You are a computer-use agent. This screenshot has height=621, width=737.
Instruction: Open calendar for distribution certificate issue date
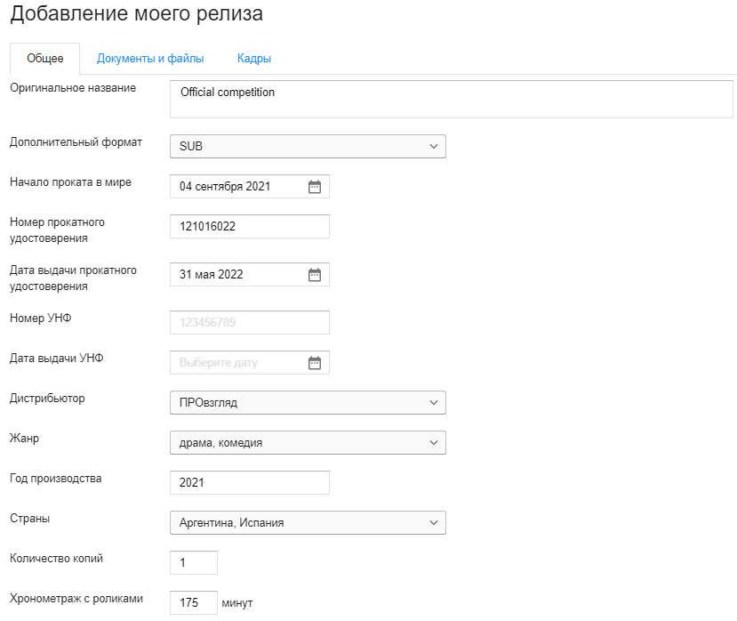point(315,275)
